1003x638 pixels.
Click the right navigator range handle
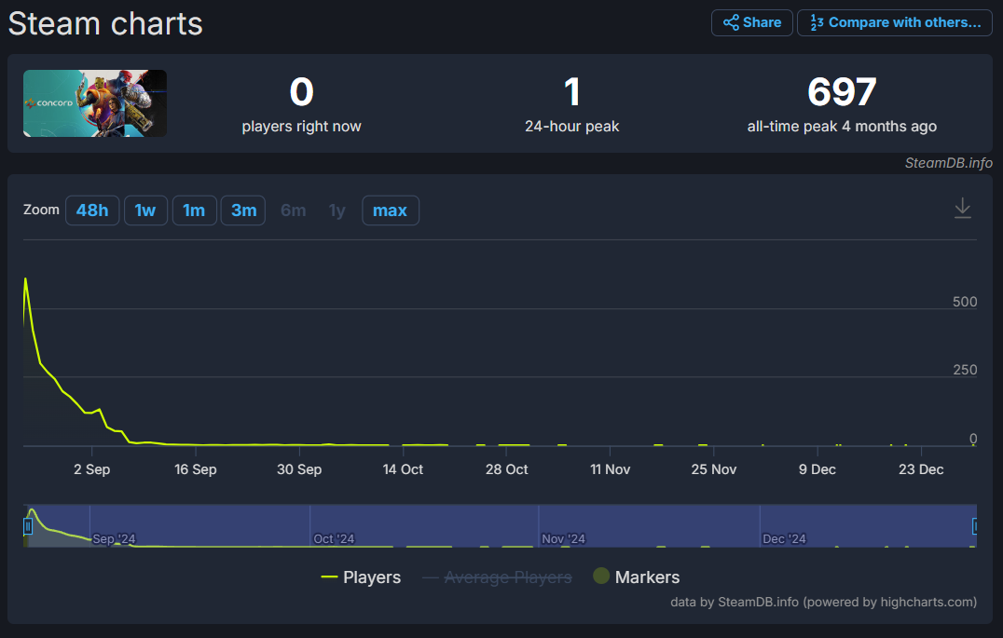(974, 526)
